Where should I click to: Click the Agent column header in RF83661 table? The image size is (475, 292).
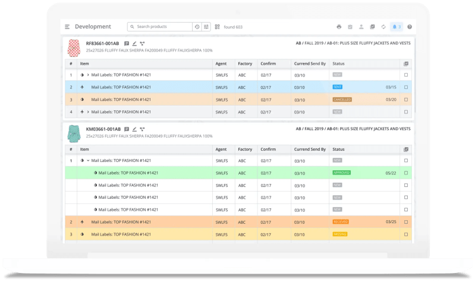(221, 64)
